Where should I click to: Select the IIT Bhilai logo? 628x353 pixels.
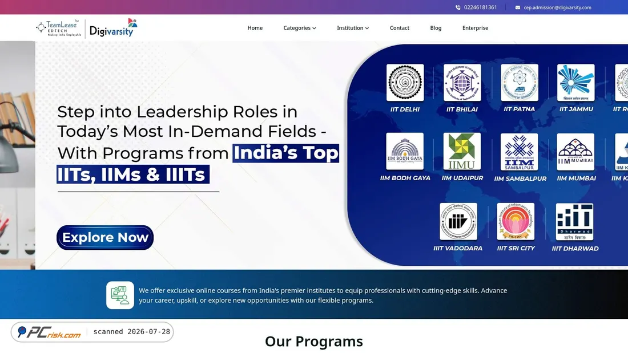click(462, 83)
